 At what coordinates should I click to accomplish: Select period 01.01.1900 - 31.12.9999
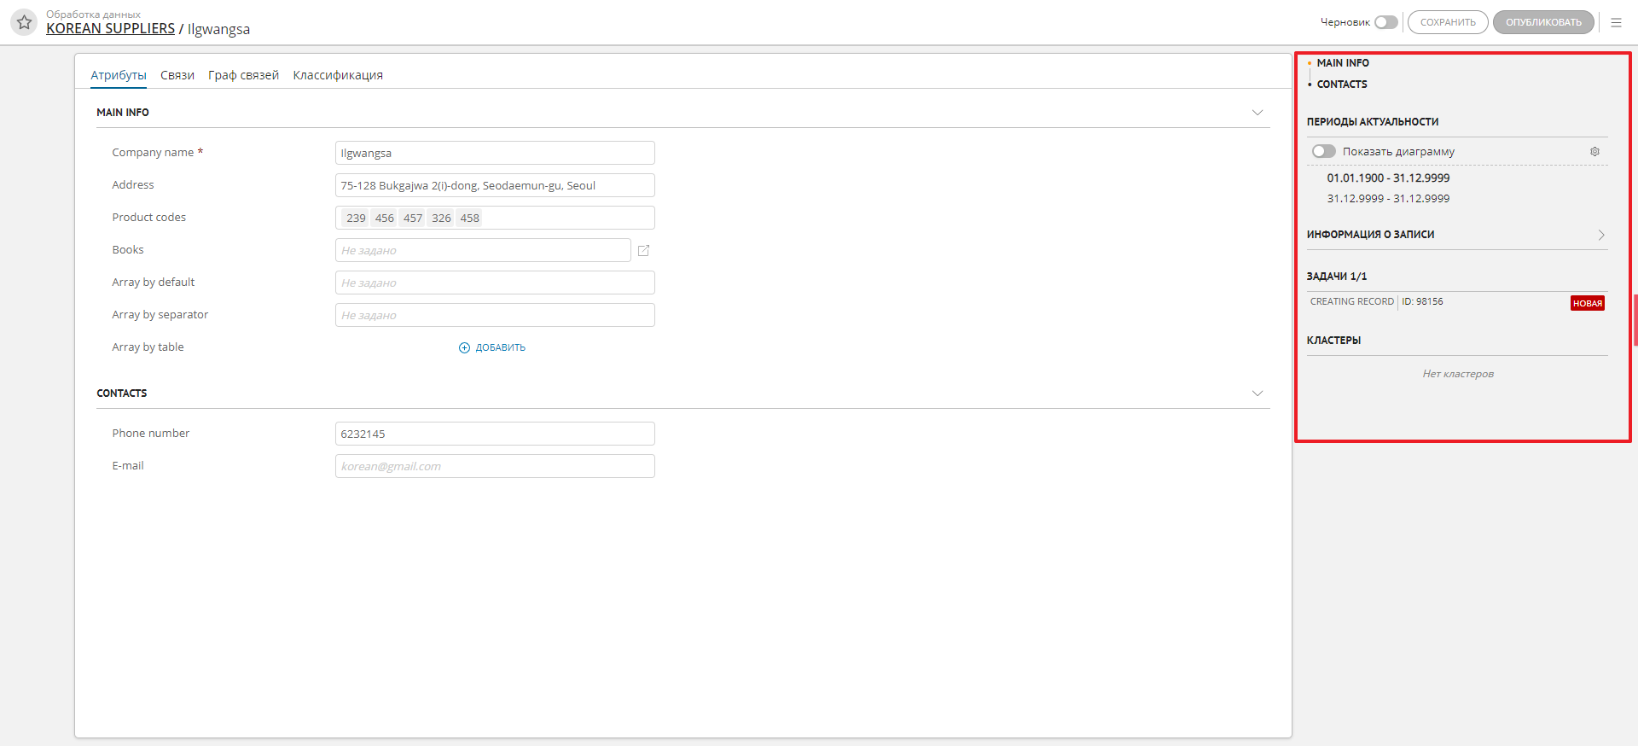[x=1388, y=178]
